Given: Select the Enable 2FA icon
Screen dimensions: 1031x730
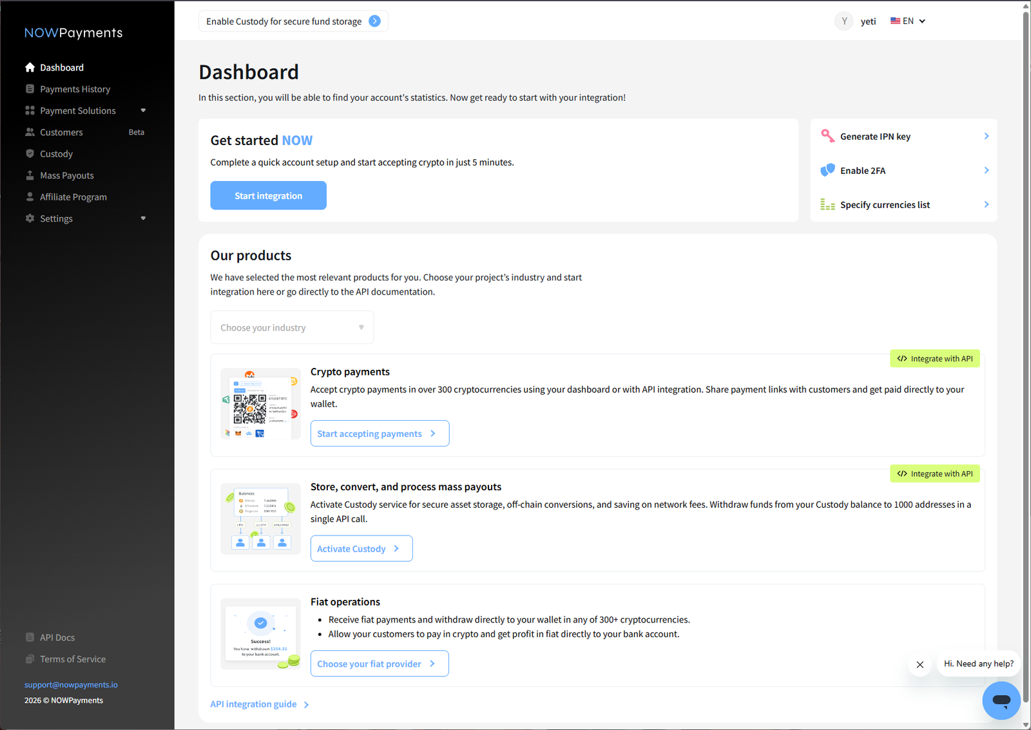Looking at the screenshot, I should point(827,170).
